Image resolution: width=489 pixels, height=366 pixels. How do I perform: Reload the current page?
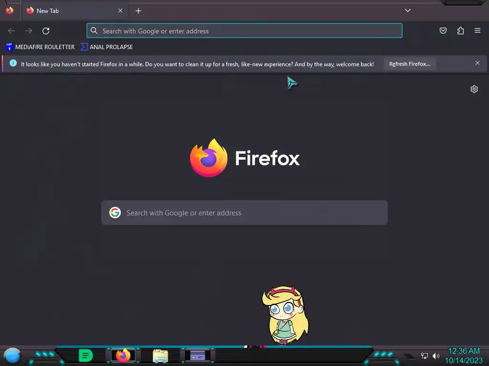46,31
